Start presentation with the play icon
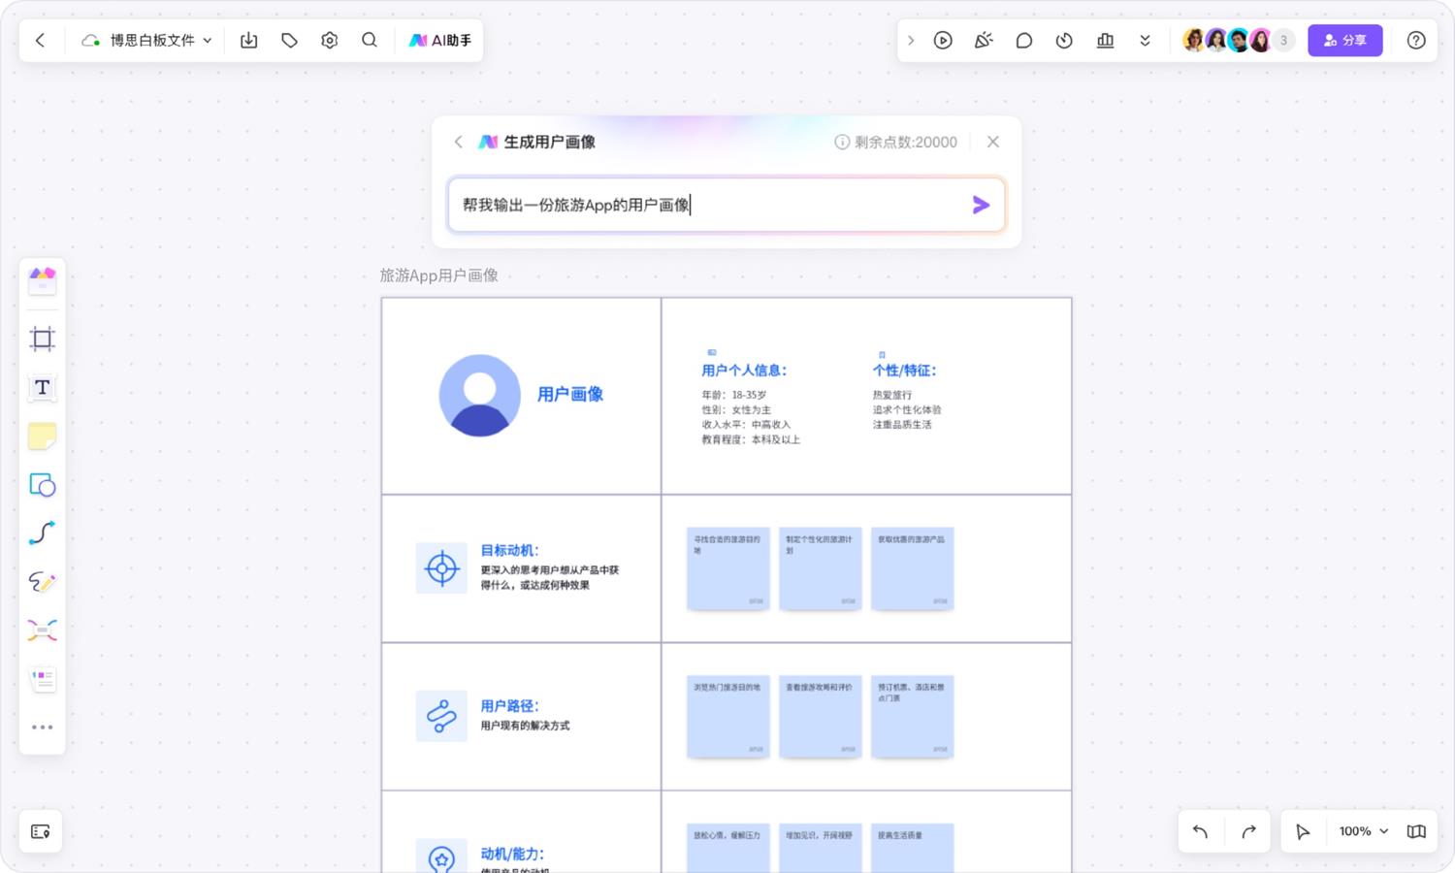This screenshot has height=873, width=1455. 943,40
